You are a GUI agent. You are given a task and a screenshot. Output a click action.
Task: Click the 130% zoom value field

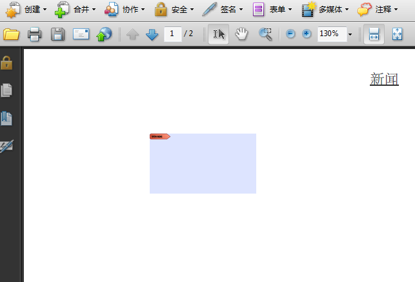(x=332, y=34)
